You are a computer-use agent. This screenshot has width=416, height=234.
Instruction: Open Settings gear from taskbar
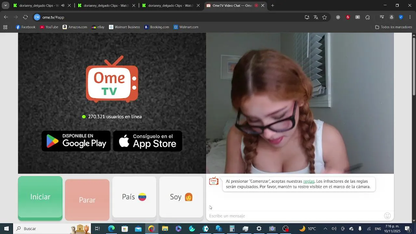(x=259, y=228)
